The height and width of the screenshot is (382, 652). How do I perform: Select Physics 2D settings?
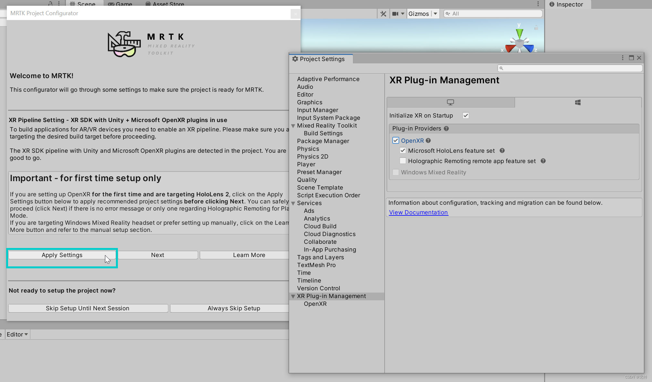(313, 157)
